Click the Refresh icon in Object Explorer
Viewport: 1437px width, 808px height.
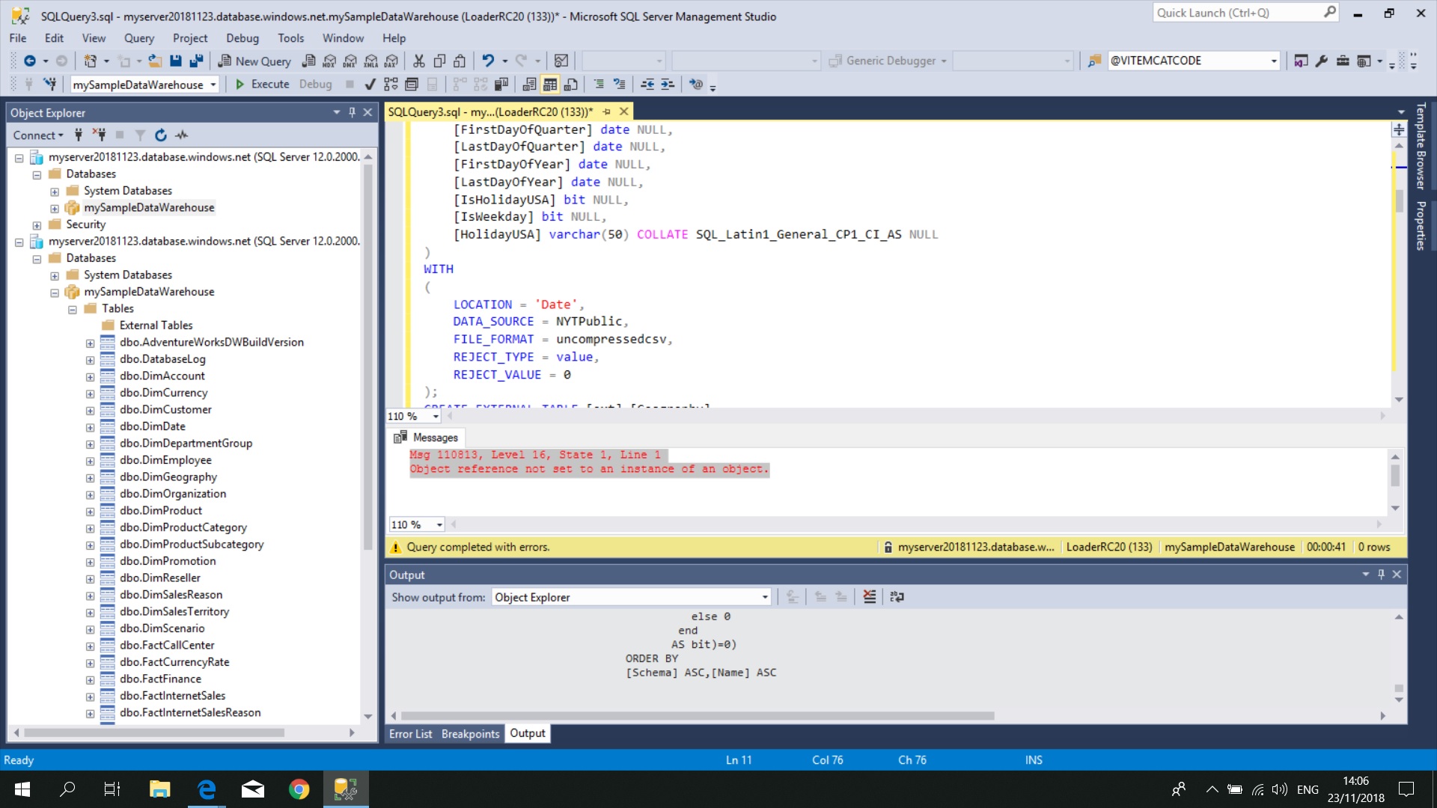(160, 135)
